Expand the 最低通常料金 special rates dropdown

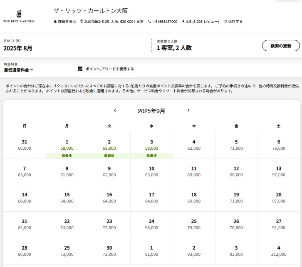[18, 70]
